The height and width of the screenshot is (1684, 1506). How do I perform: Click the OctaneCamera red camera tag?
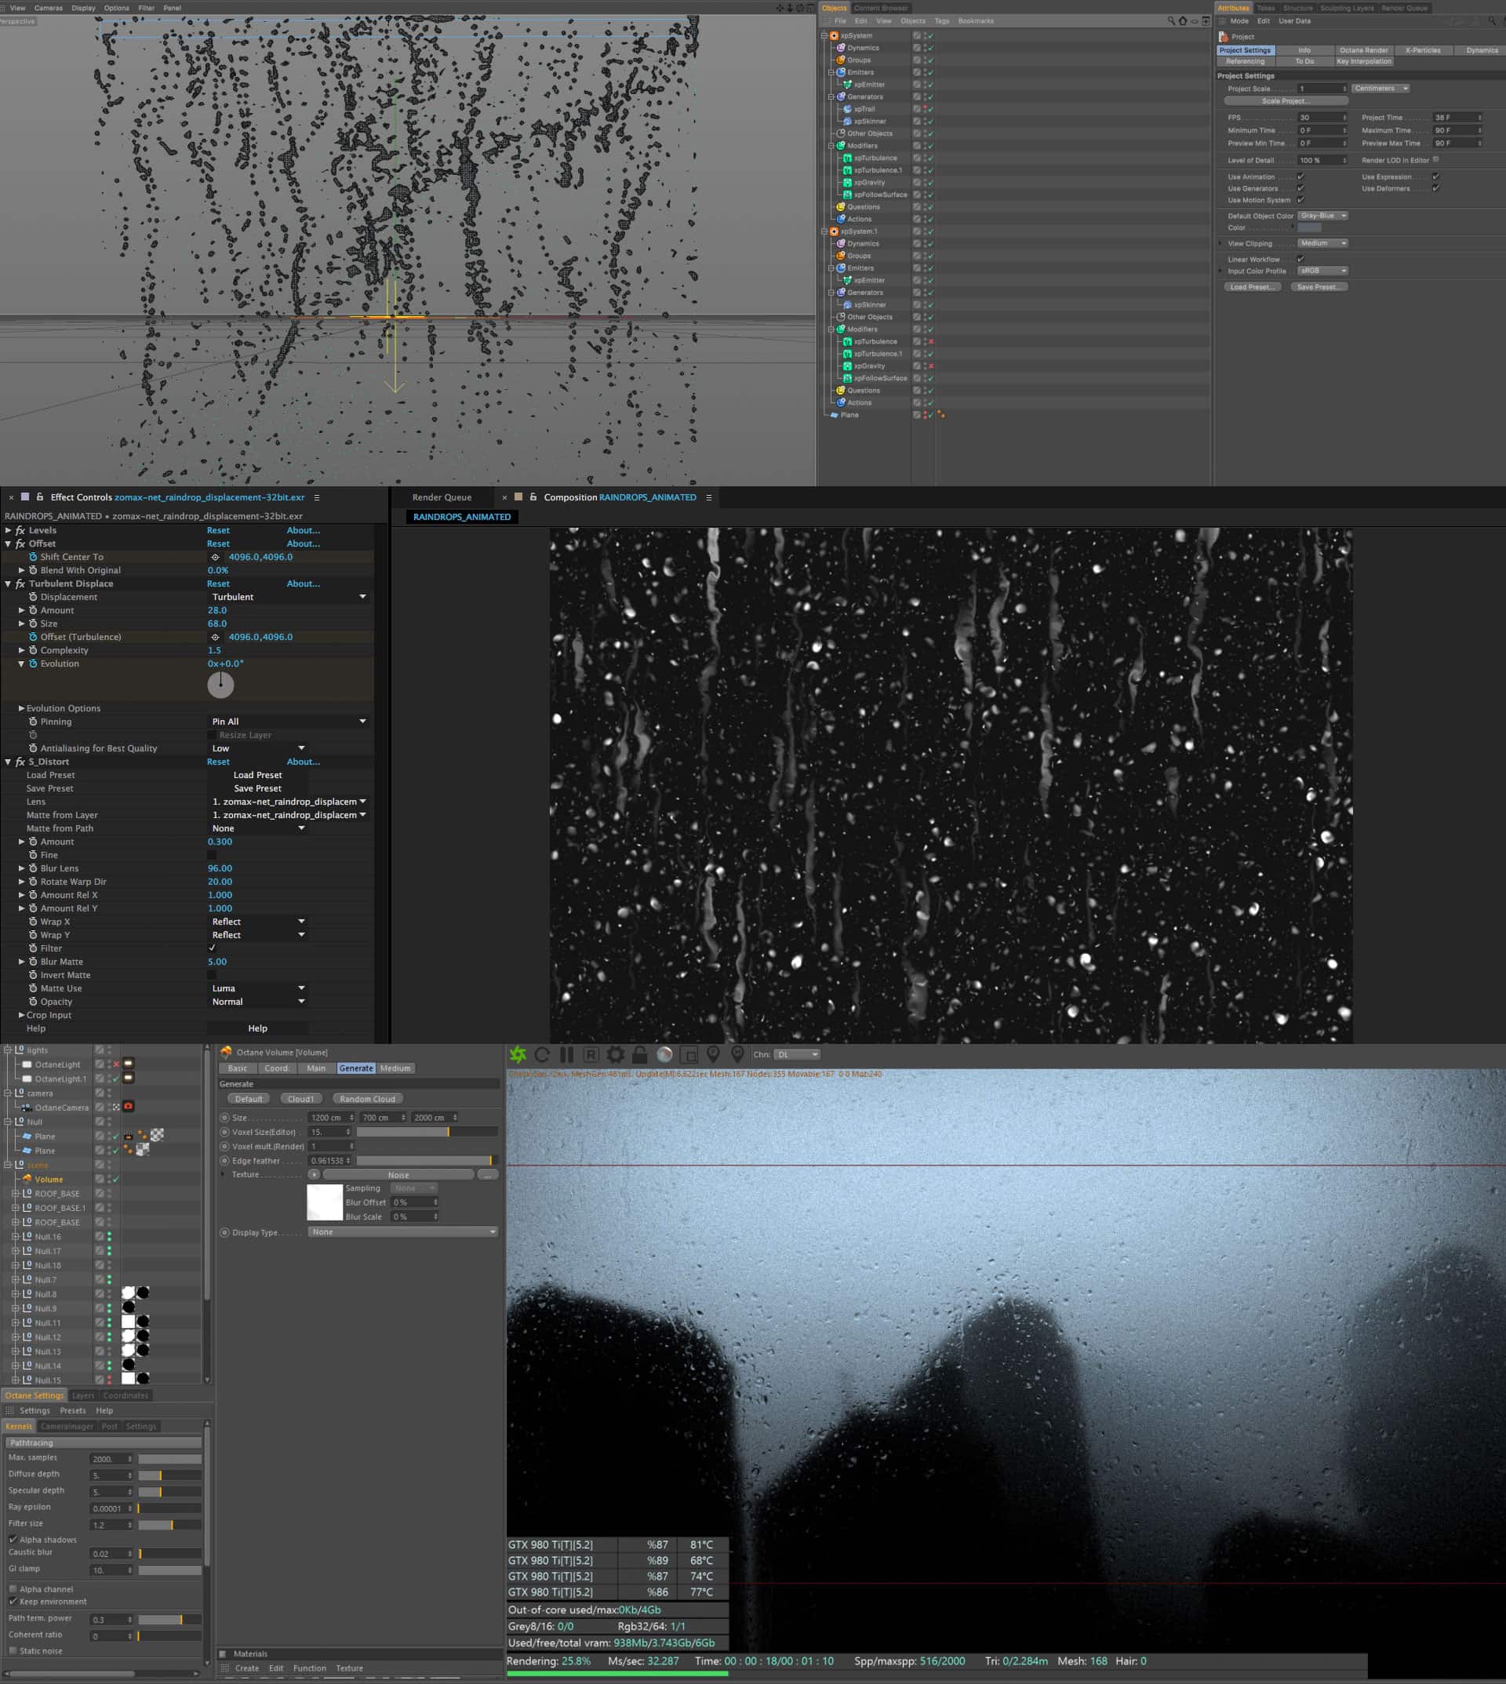(129, 1107)
